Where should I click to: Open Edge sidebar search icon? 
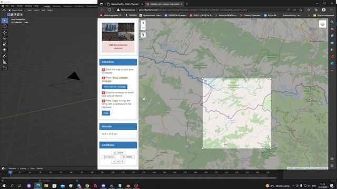point(332,22)
